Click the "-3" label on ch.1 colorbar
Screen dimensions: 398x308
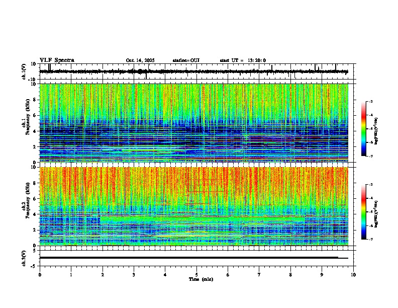tap(371, 101)
